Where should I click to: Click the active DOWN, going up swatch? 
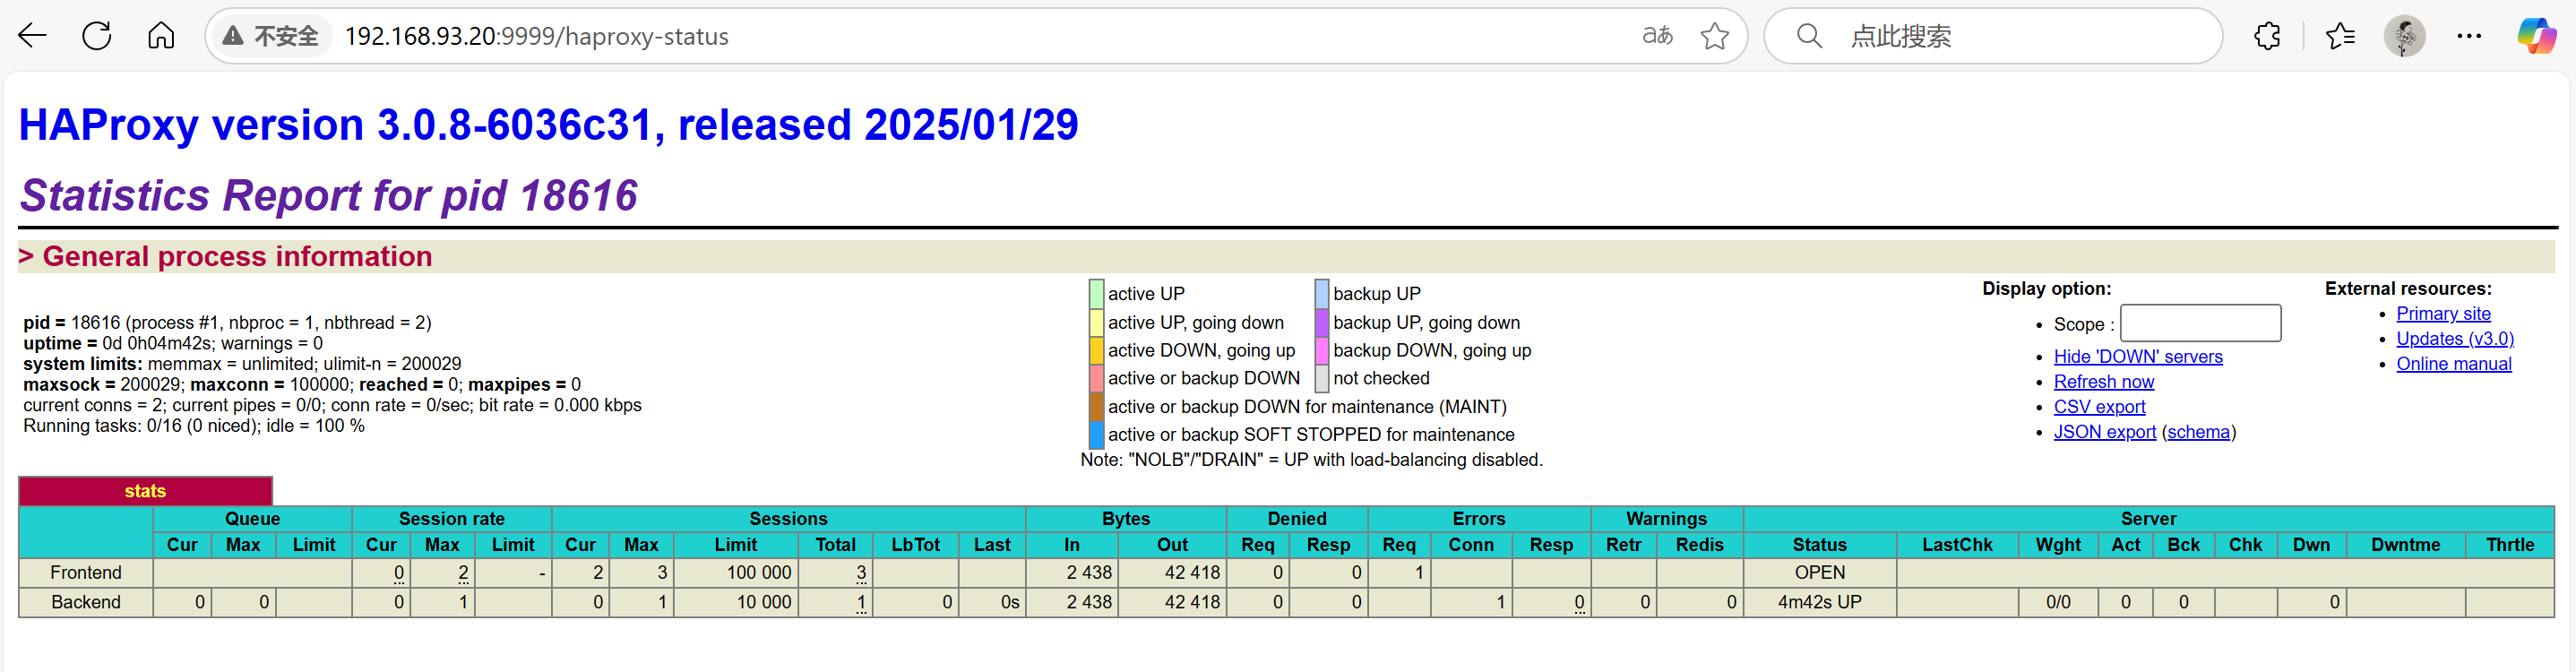[1096, 350]
